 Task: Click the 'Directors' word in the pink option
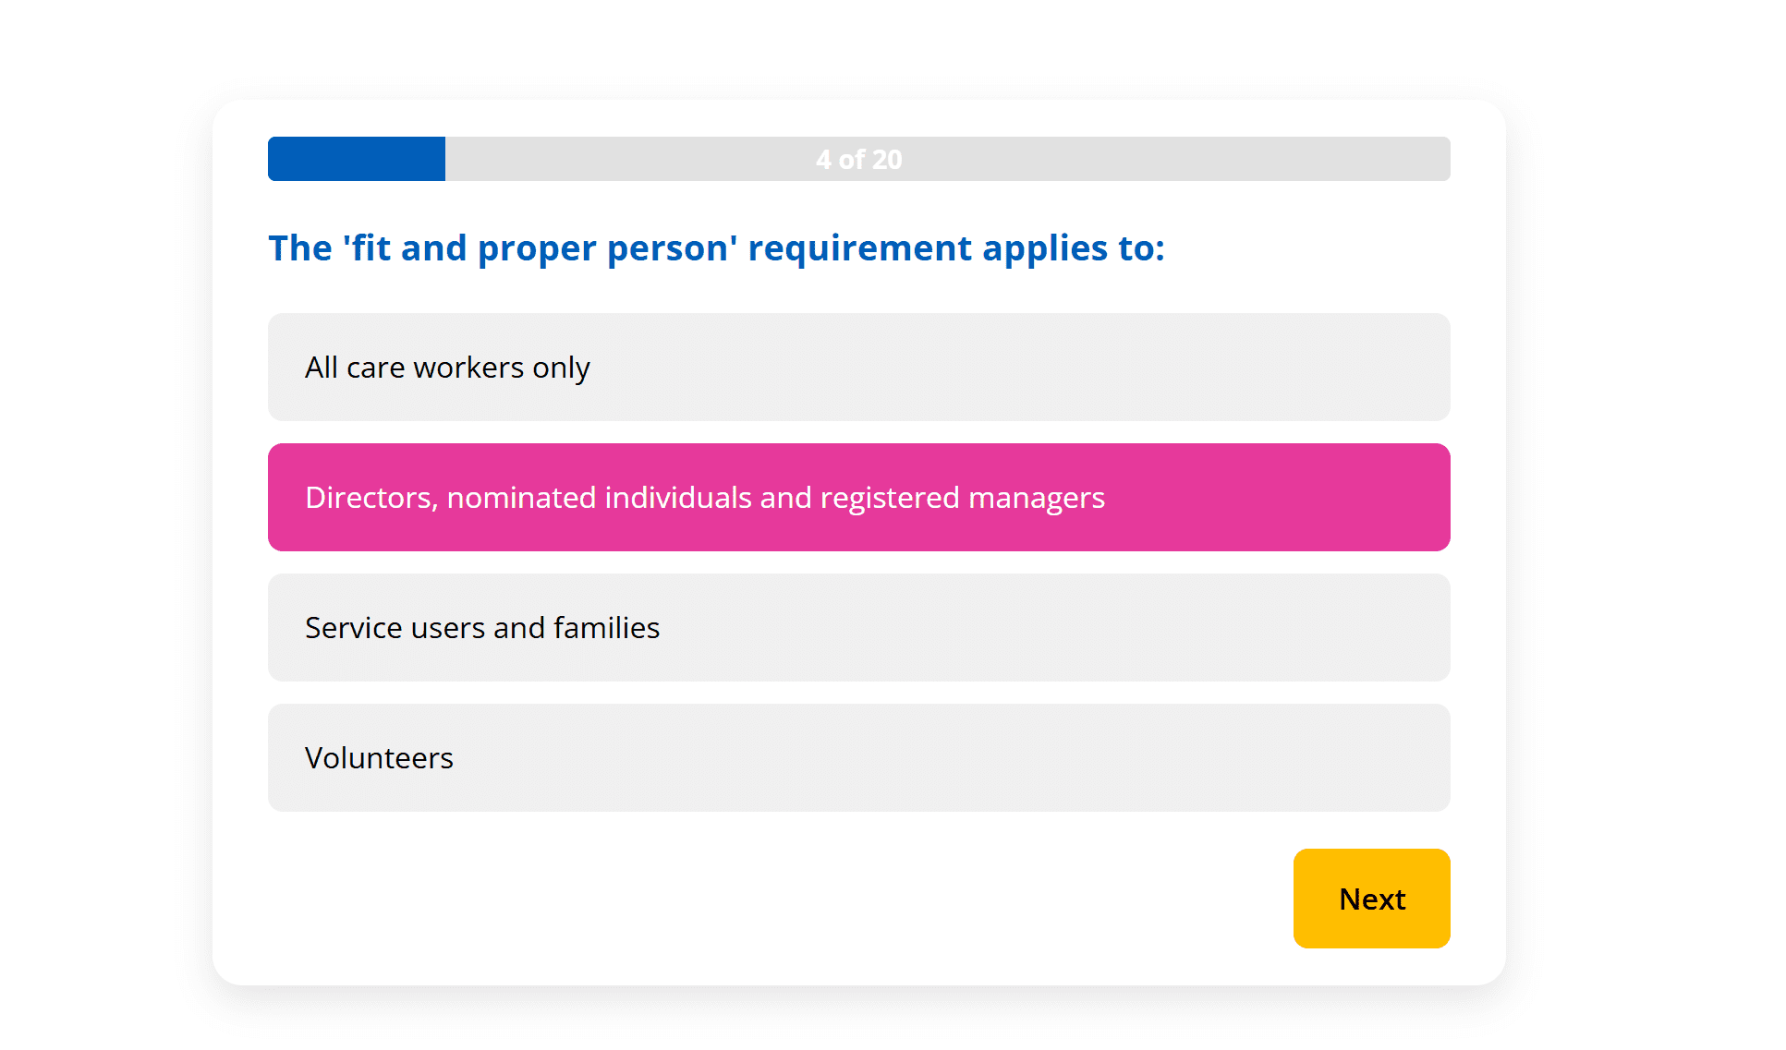click(x=371, y=498)
